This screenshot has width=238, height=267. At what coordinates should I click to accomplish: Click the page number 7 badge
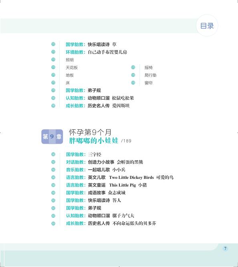pyautogui.click(x=225, y=249)
